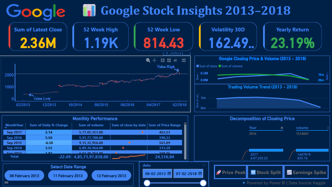Zoom in with the plus icon on chart
The height and width of the screenshot is (187, 332).
pos(163,60)
